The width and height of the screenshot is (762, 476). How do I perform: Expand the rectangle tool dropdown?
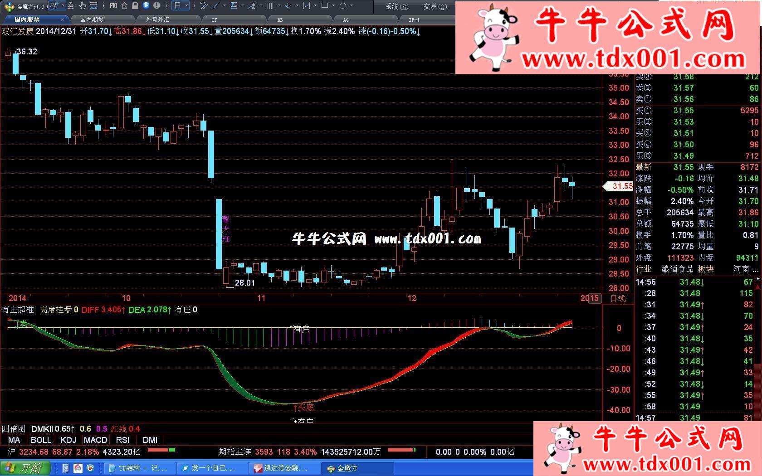(x=333, y=5)
